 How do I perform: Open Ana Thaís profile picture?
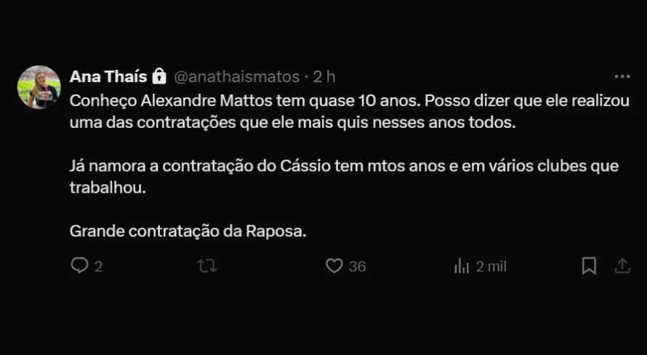pos(39,87)
